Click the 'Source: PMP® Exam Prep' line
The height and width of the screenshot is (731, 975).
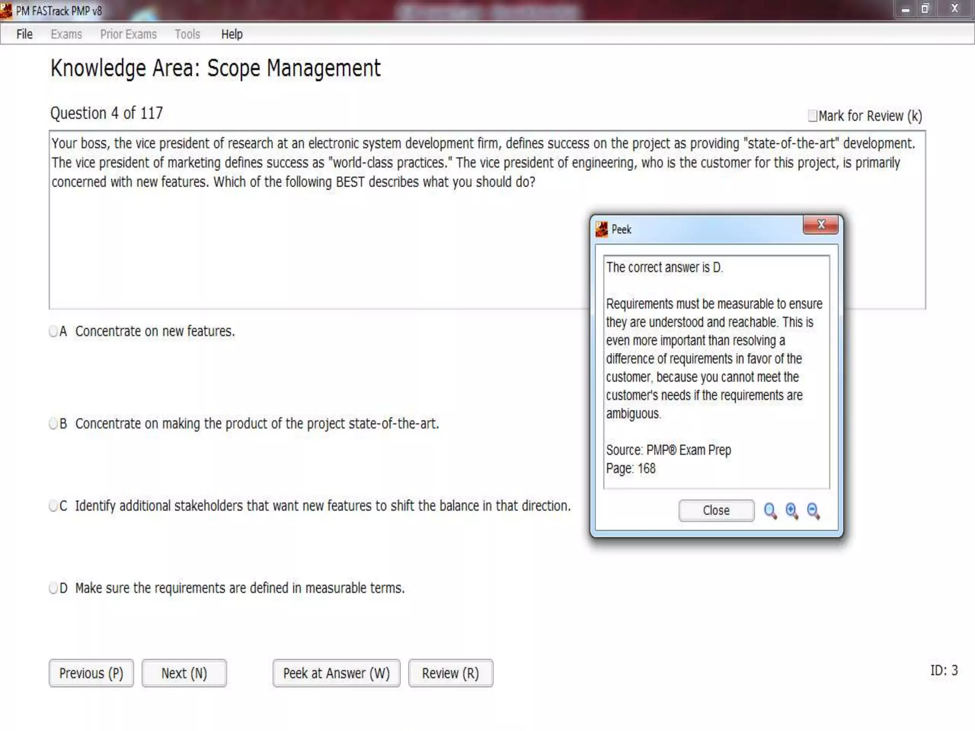point(668,450)
